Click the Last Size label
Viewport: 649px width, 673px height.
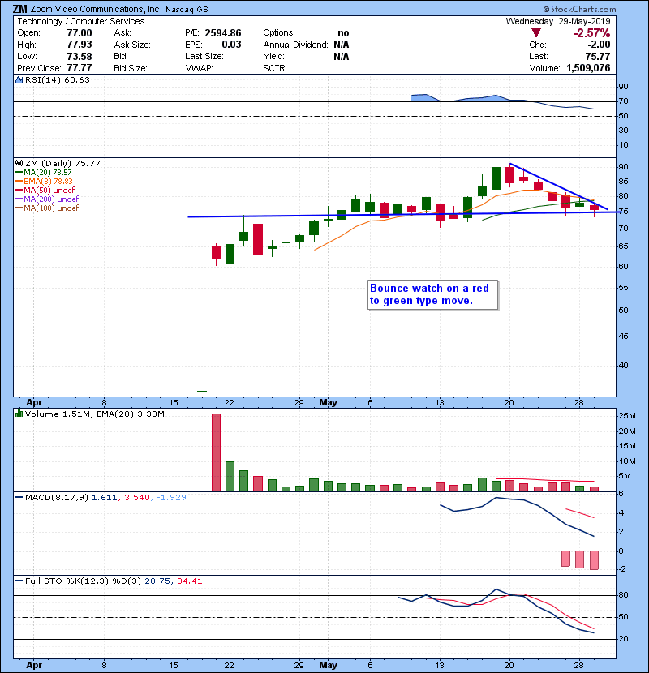coord(204,56)
